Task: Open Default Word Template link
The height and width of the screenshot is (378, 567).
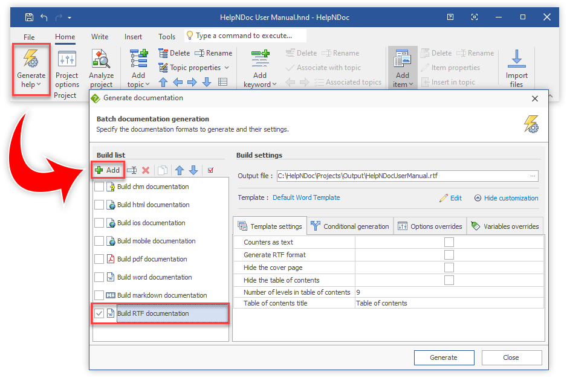Action: [x=306, y=197]
